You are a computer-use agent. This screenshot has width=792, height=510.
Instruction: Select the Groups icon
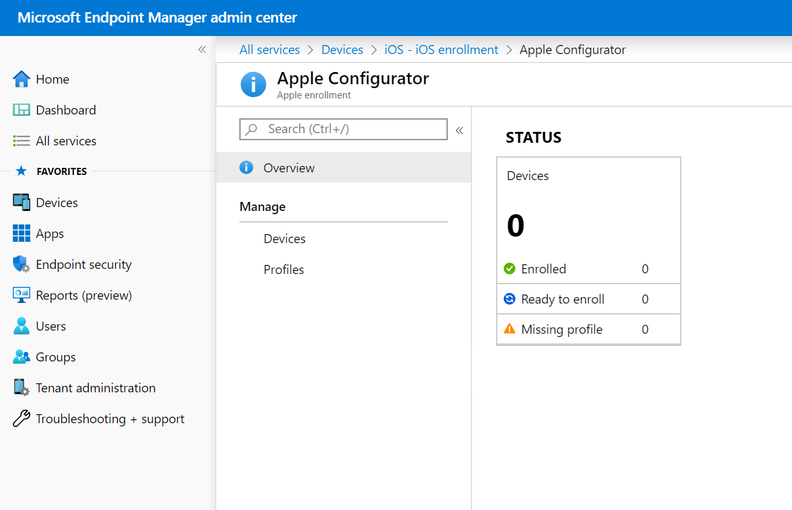coord(20,356)
